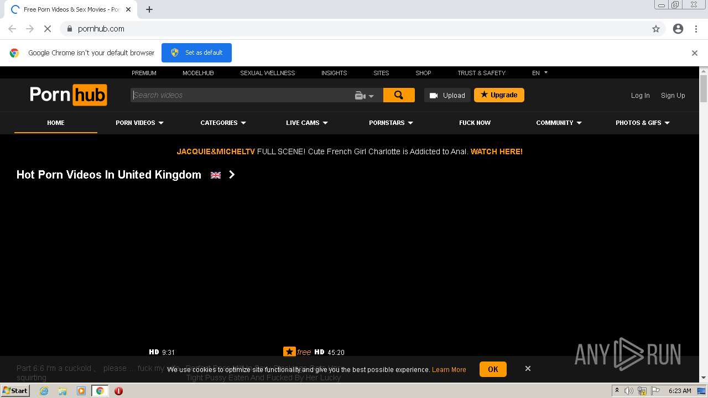Click the page scrollbar up arrow
Viewport: 708px width, 398px height.
[704, 71]
